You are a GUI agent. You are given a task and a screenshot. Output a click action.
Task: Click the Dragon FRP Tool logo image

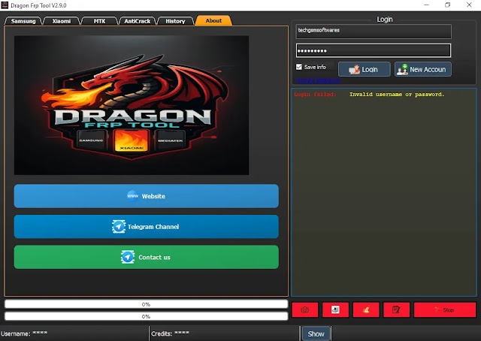[132, 105]
